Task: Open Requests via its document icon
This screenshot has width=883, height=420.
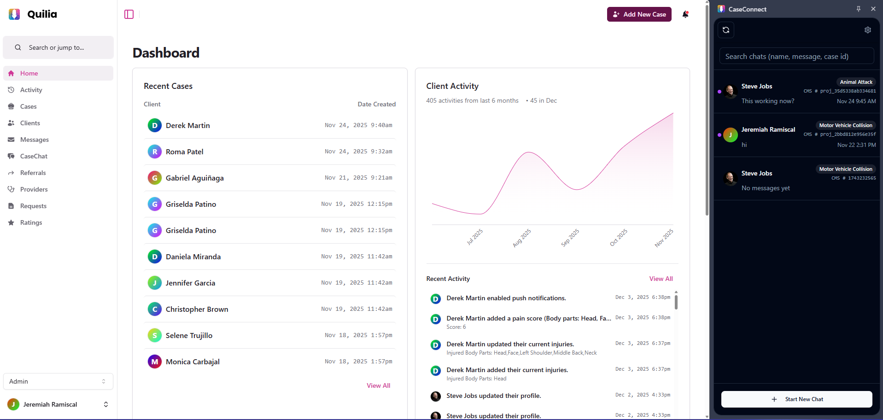Action: [11, 206]
